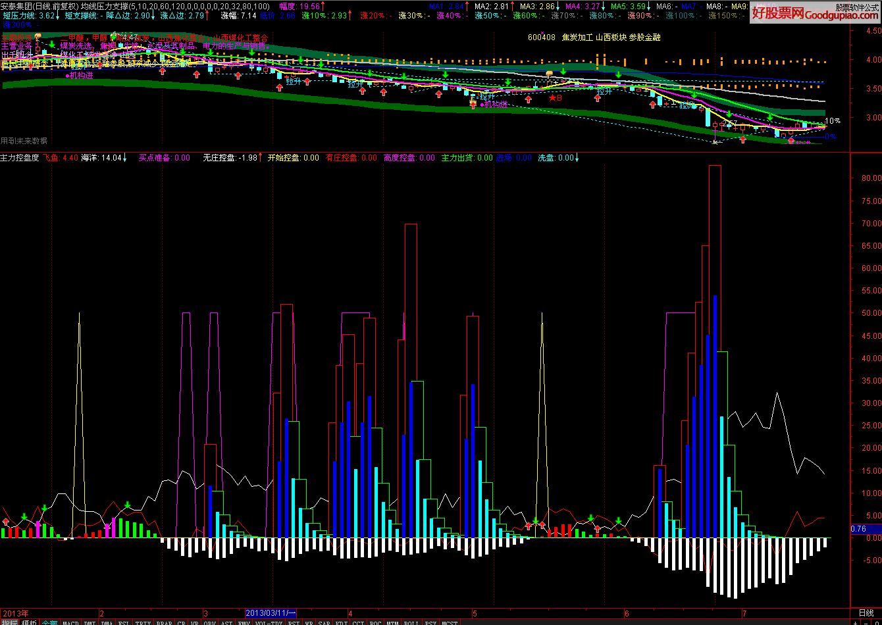The height and width of the screenshot is (625, 882).
Task: Click the 用到未来数据 notice
Action: (24, 141)
